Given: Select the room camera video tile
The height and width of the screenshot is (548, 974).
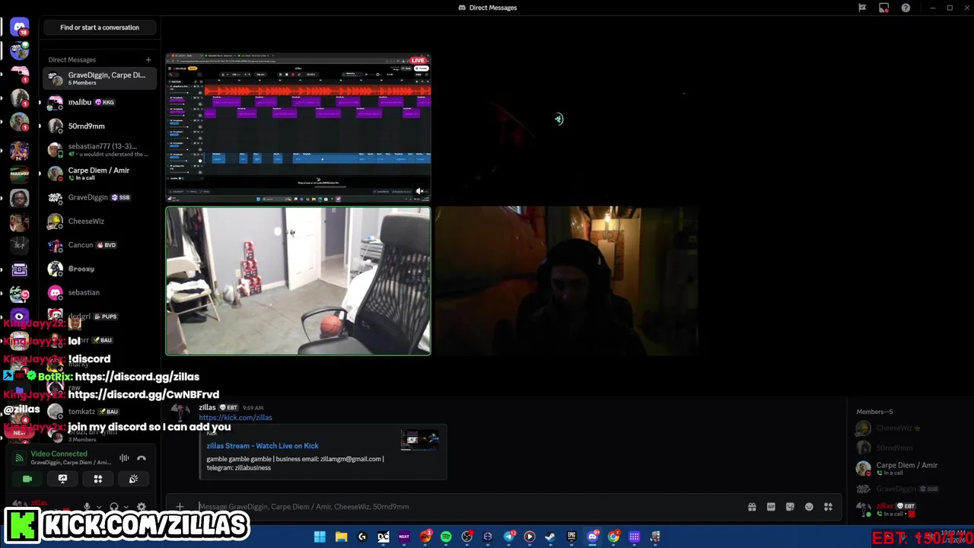Looking at the screenshot, I should [298, 281].
